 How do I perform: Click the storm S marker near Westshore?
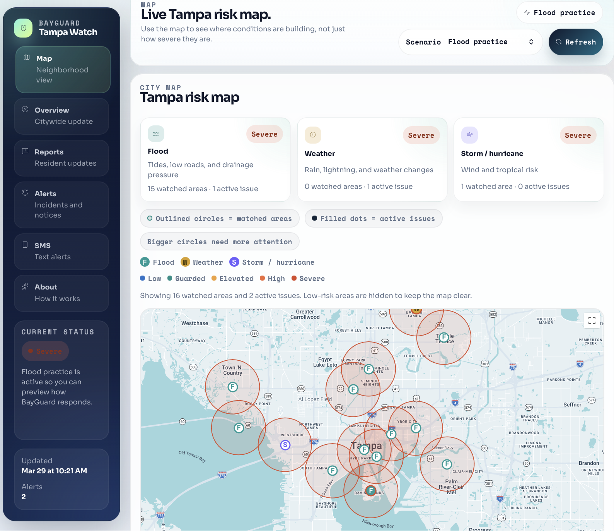(285, 445)
